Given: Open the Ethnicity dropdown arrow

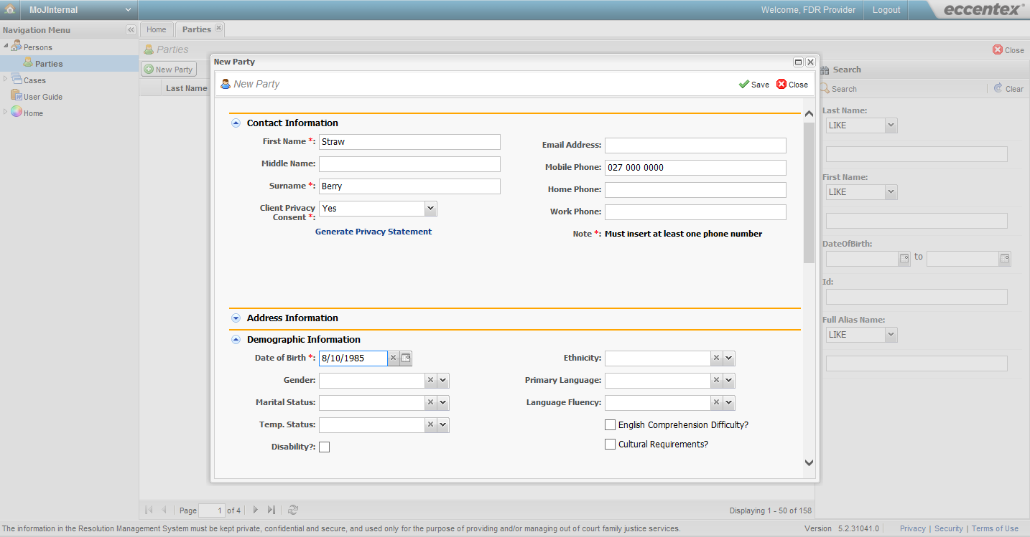Looking at the screenshot, I should 728,358.
